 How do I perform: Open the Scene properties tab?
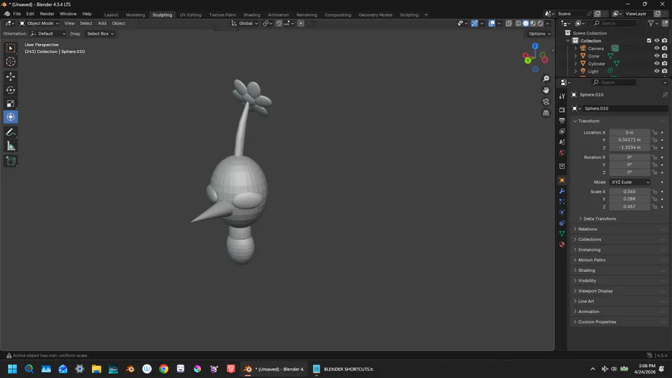point(561,142)
